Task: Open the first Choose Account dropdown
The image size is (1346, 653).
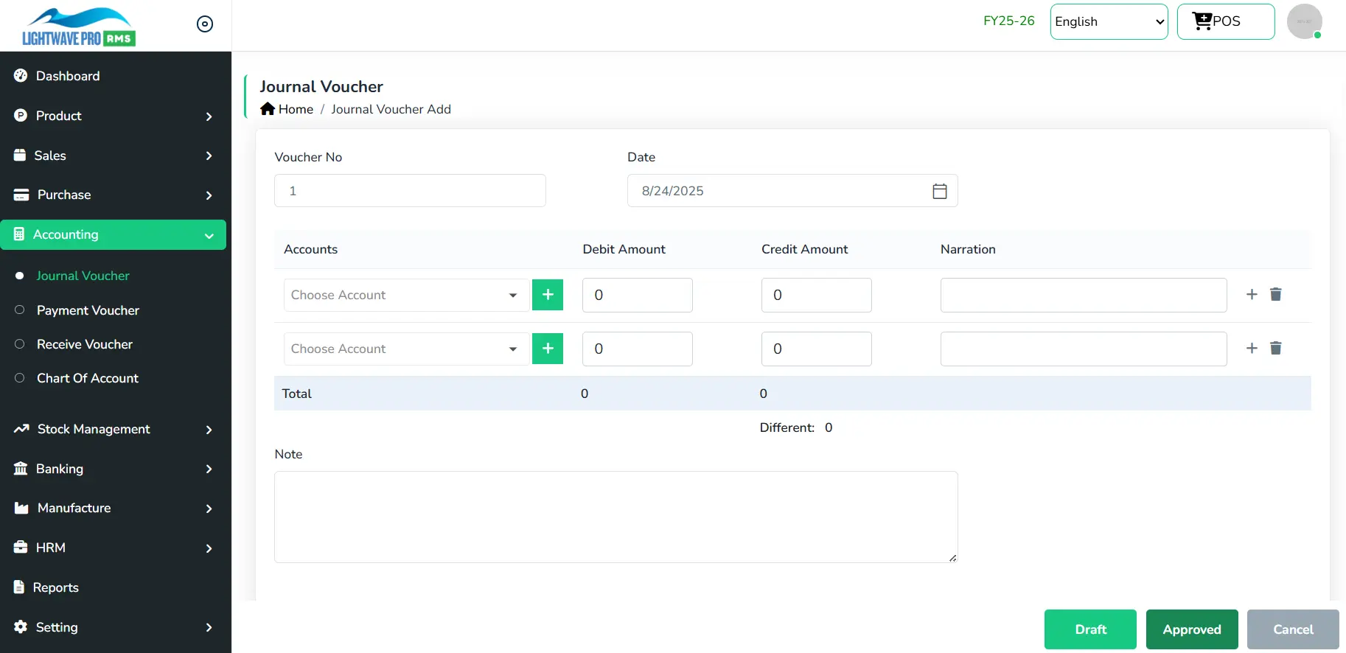Action: [x=405, y=295]
